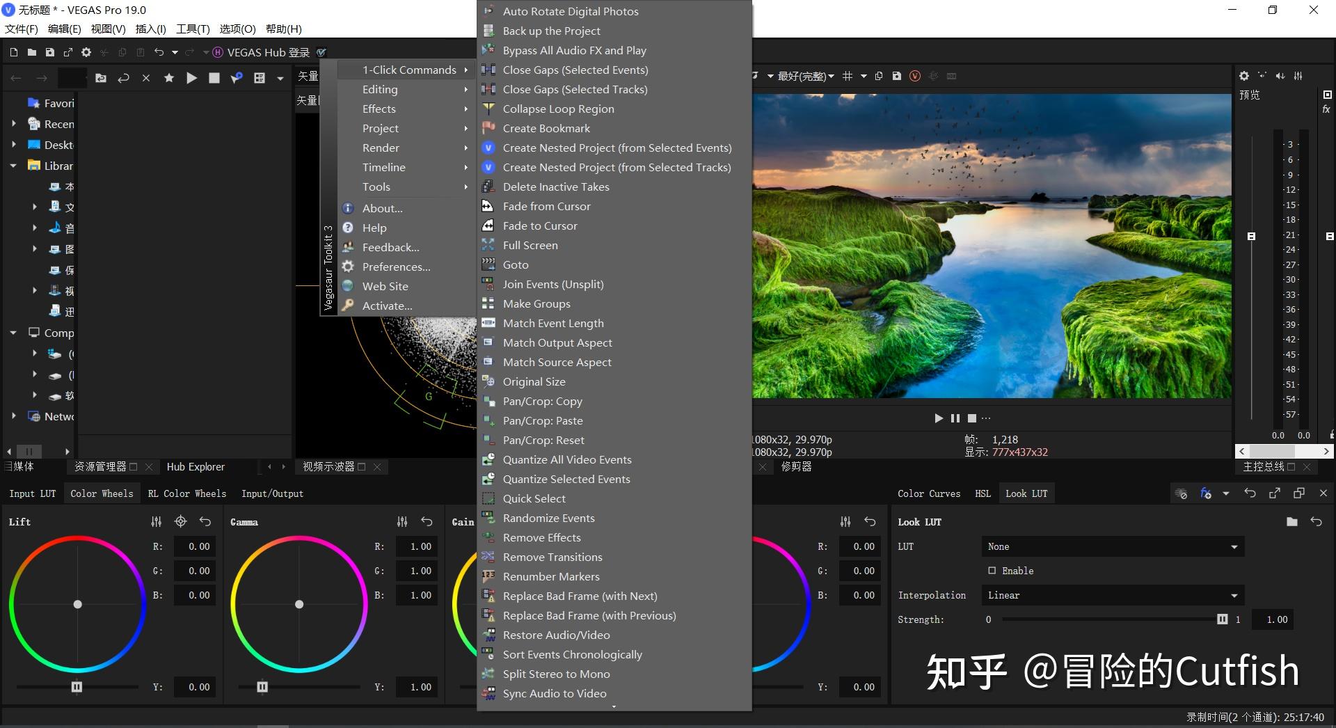Viewport: 1336px width, 728px height.
Task: Add a video effect via fx icon in grading panel
Action: click(x=1205, y=493)
